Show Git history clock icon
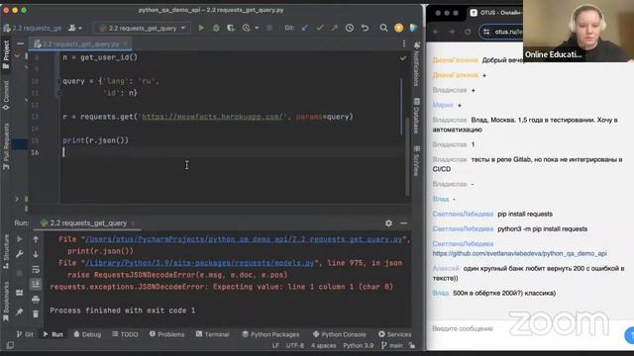Screen dimensions: 634x356 350,28
